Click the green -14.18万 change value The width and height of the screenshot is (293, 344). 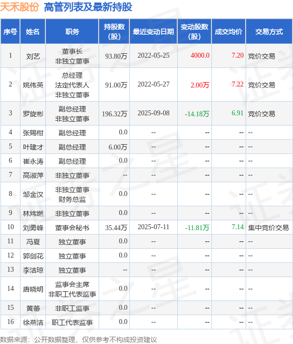pos(197,114)
